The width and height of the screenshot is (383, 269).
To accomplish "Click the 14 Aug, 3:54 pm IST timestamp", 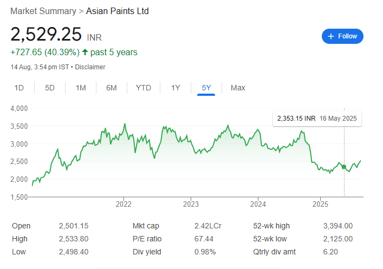I will (x=40, y=67).
